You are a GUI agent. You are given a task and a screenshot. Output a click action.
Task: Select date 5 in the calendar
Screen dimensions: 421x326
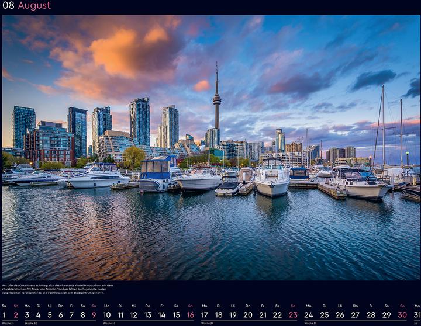pos(49,315)
